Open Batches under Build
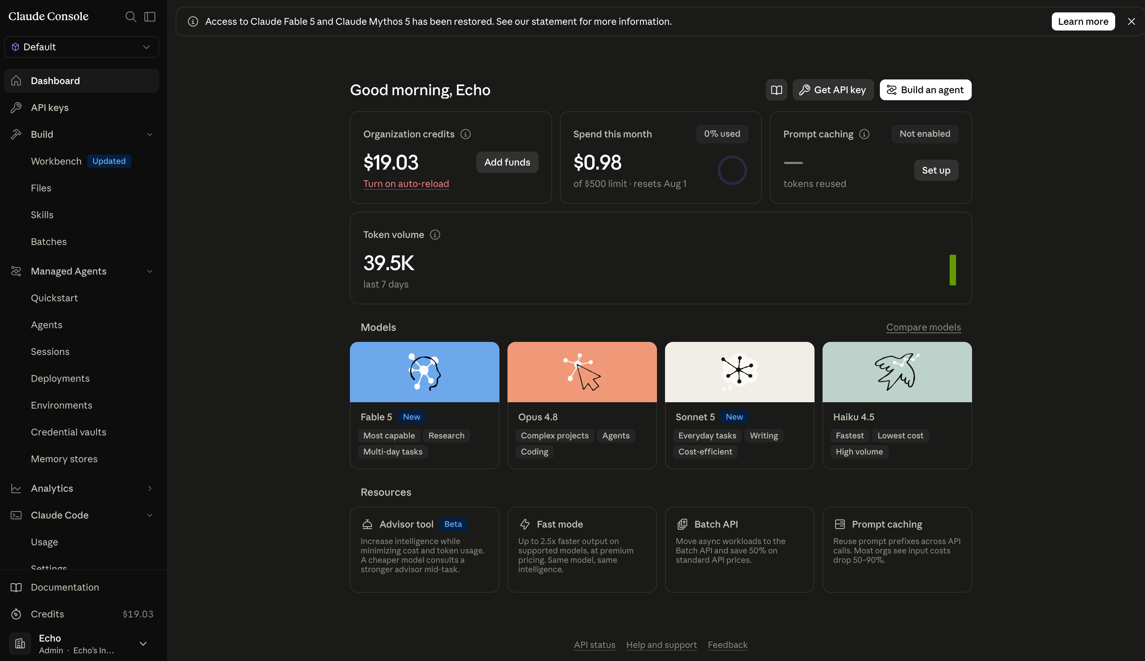The width and height of the screenshot is (1145, 661). tap(49, 242)
